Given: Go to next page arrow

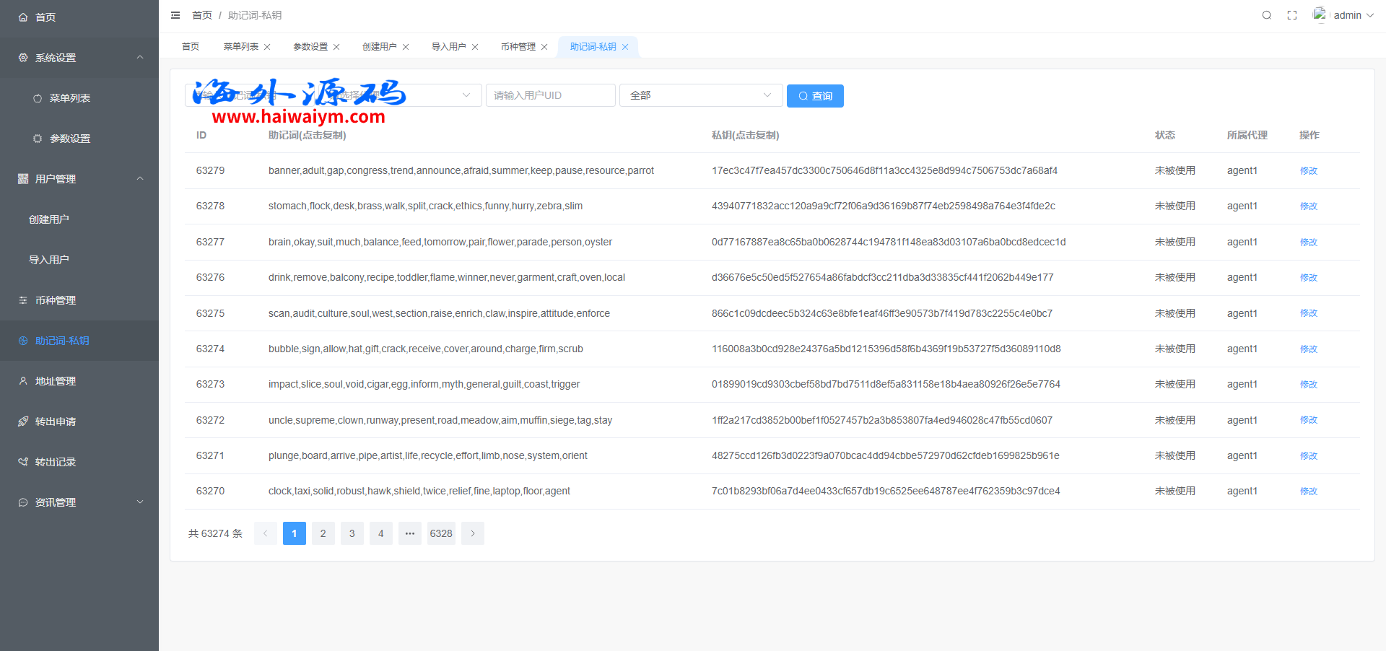Looking at the screenshot, I should (x=473, y=533).
